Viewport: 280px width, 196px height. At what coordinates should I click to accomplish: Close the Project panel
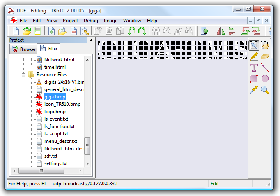(91, 40)
